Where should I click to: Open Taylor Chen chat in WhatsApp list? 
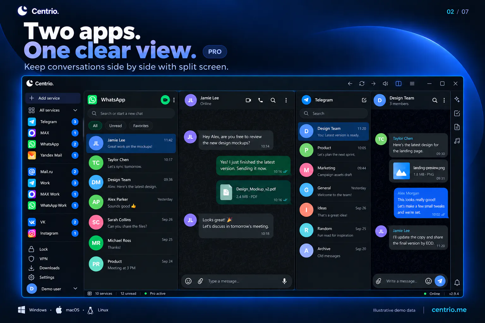pos(131,163)
